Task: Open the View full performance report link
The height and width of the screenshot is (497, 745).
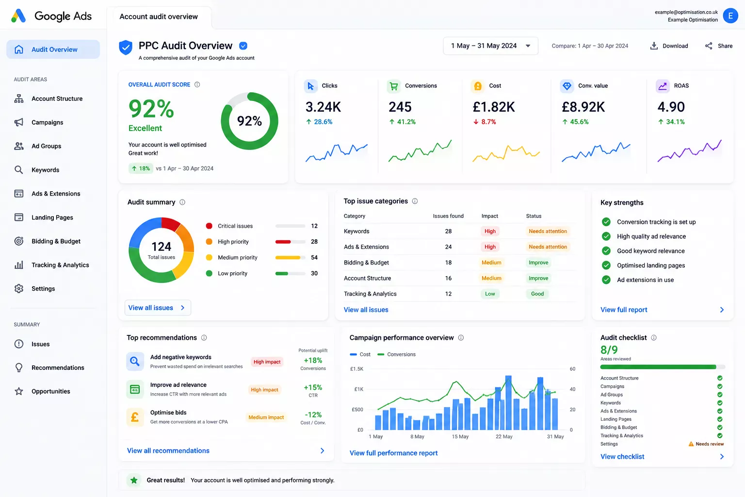Action: (x=393, y=453)
